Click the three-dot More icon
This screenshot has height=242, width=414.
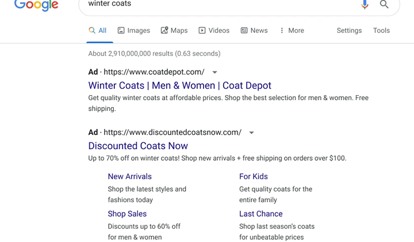282,31
